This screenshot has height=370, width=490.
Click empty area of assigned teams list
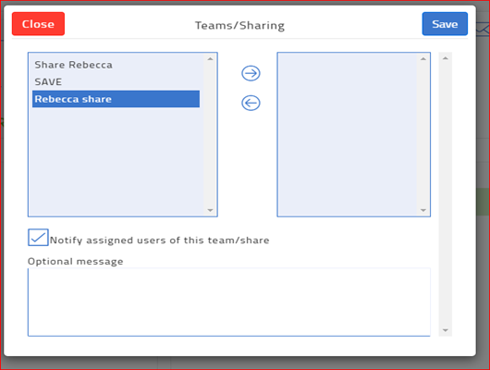(348, 134)
